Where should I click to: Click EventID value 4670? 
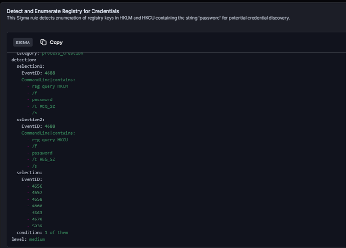(37, 219)
